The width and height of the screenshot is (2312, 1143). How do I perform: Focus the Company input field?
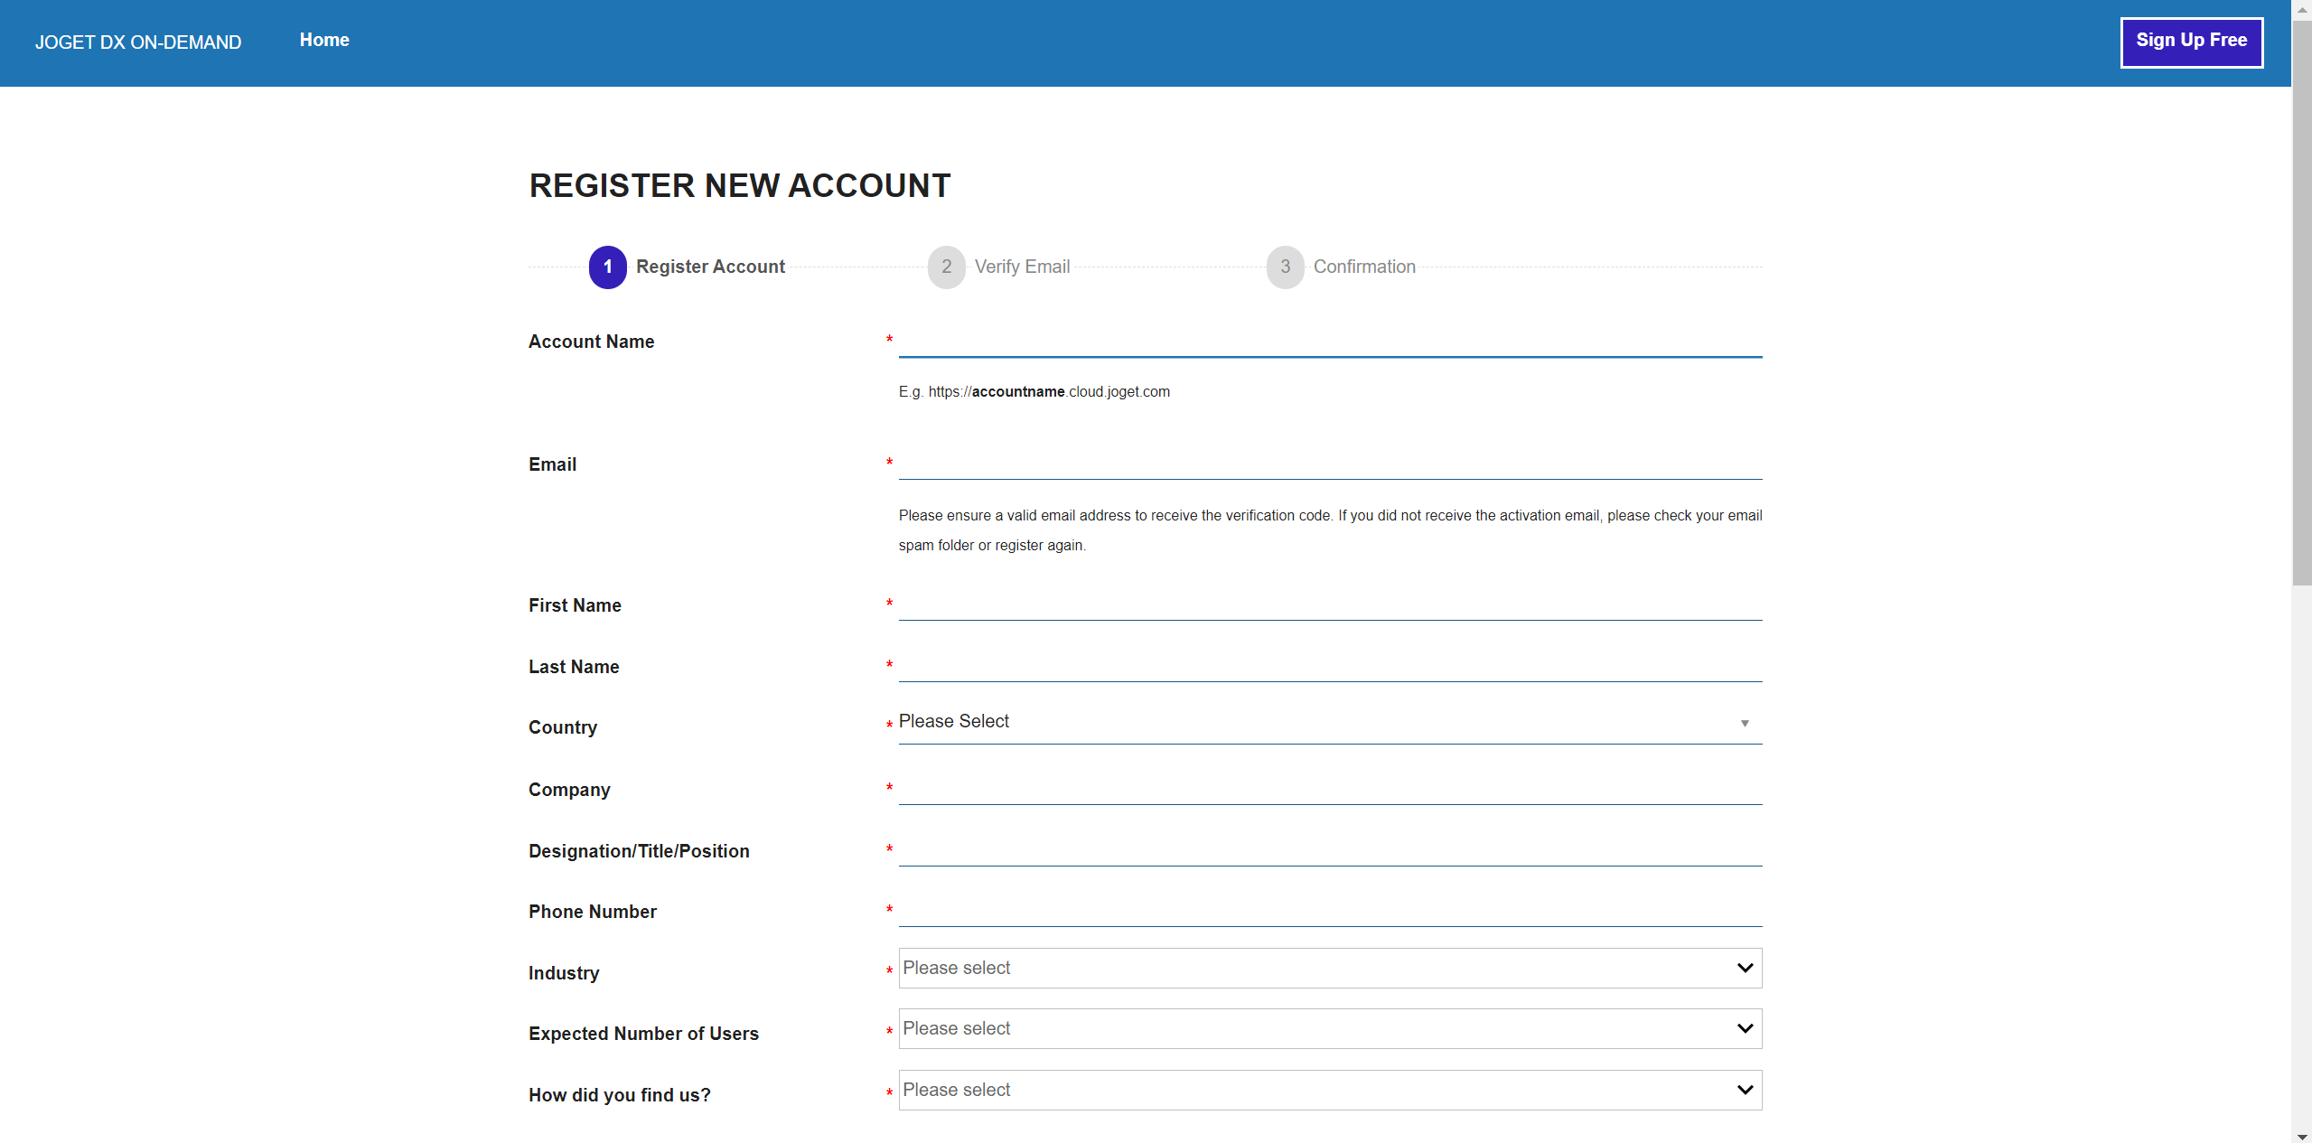point(1329,789)
